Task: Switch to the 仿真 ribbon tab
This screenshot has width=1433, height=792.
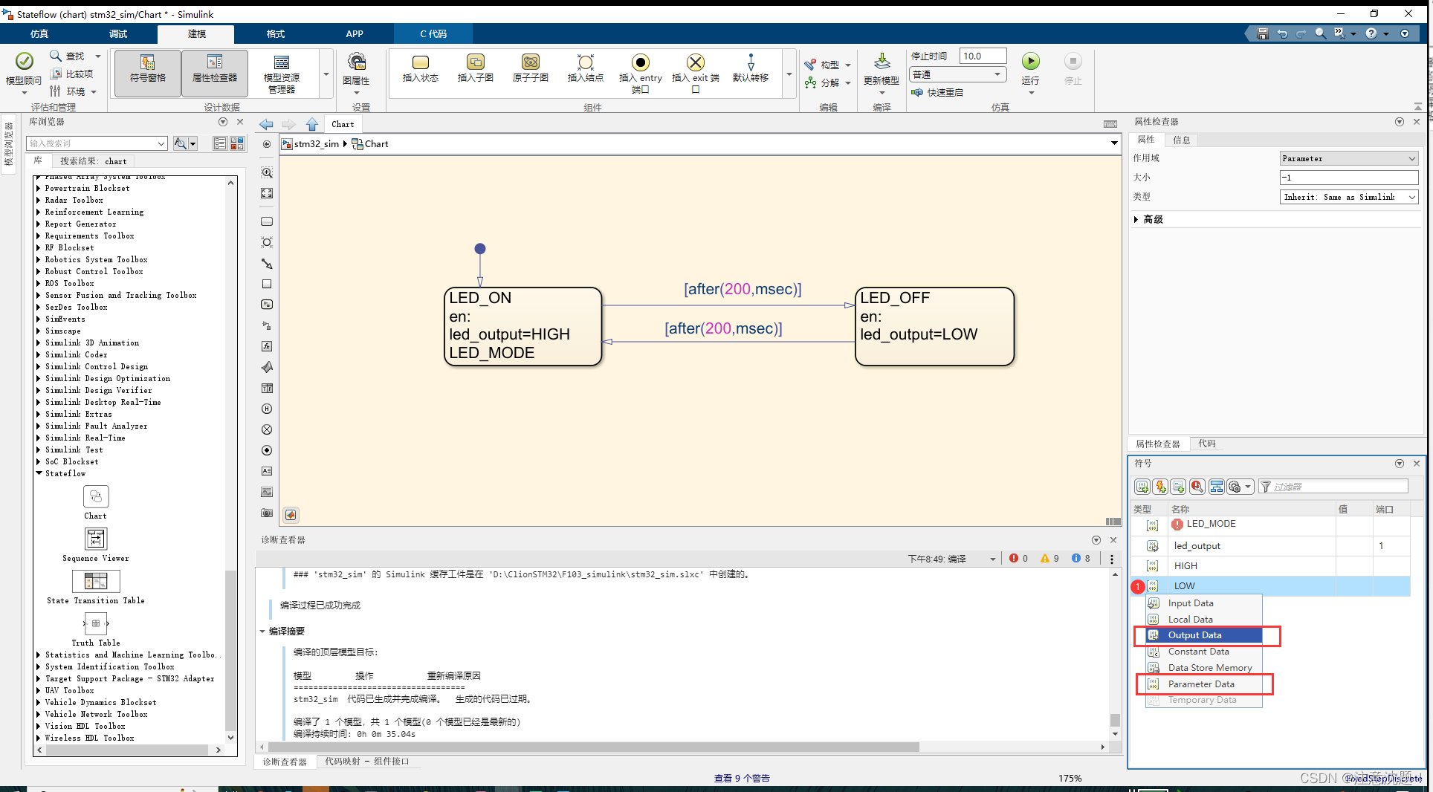Action: 39,34
